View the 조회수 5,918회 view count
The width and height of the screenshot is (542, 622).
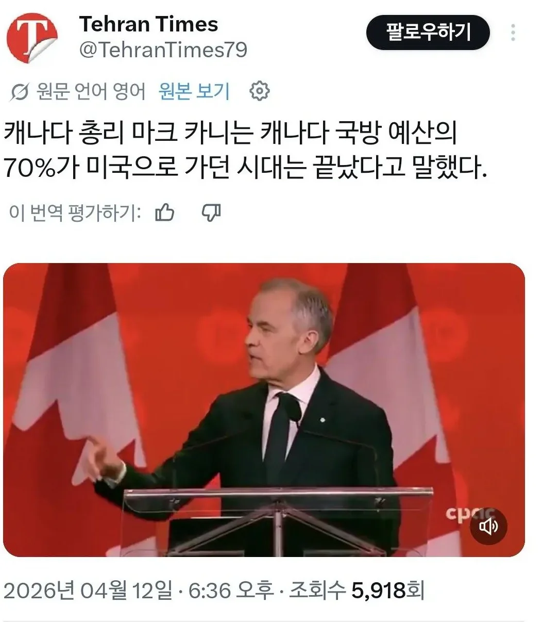click(356, 591)
